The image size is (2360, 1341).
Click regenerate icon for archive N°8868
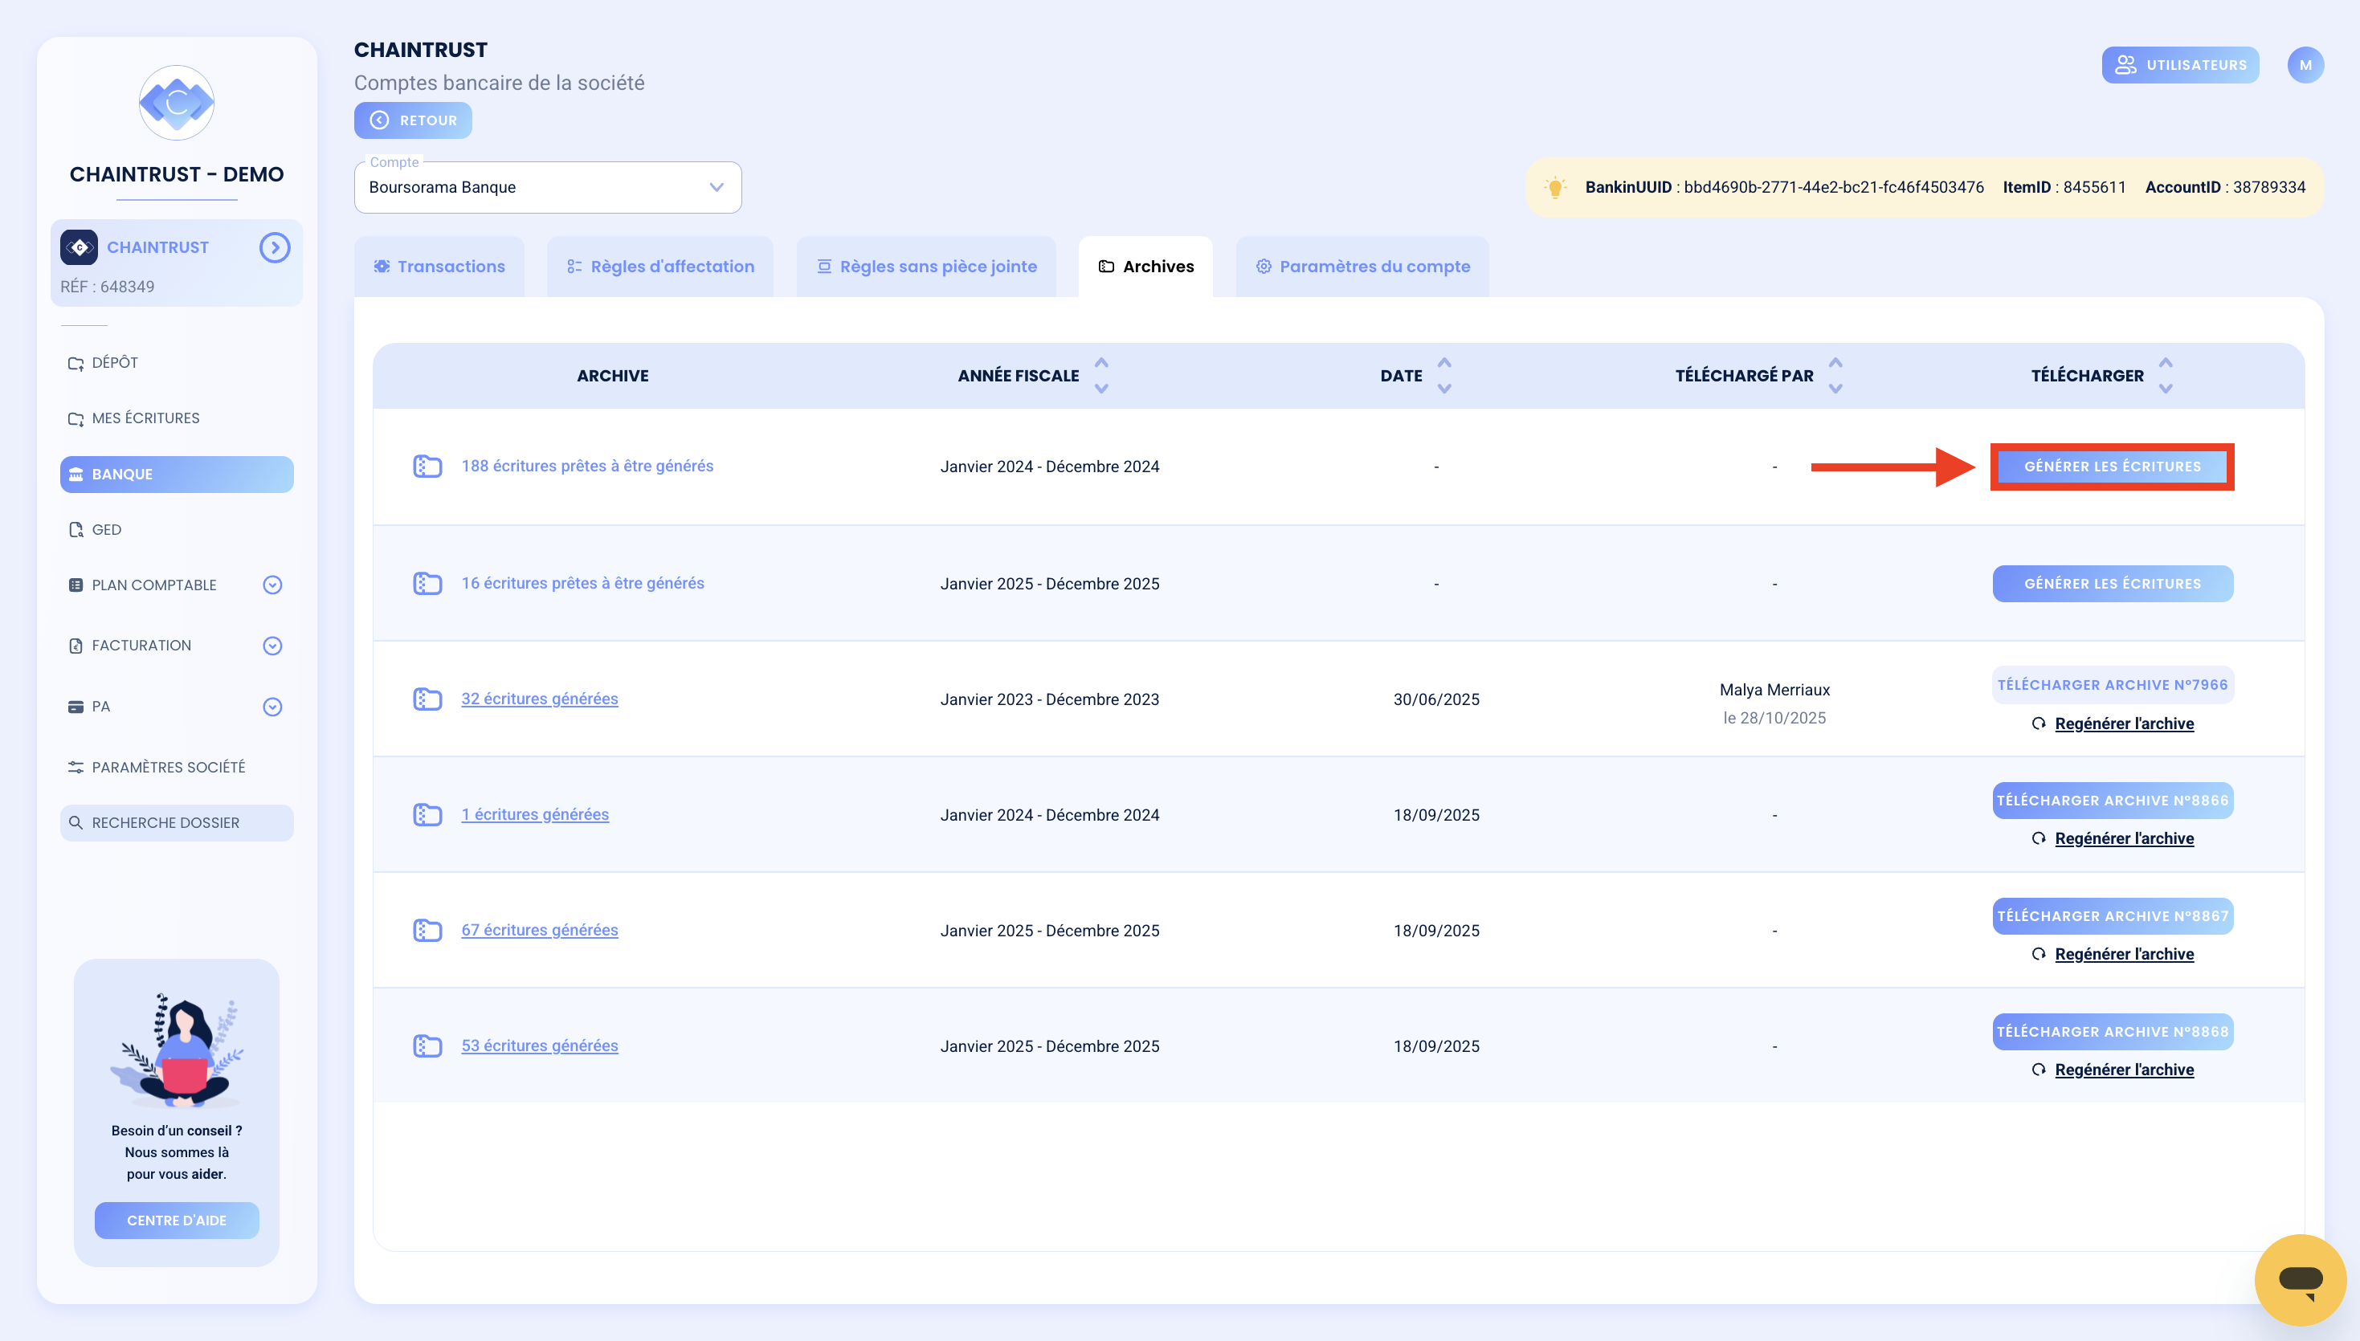(2039, 1070)
